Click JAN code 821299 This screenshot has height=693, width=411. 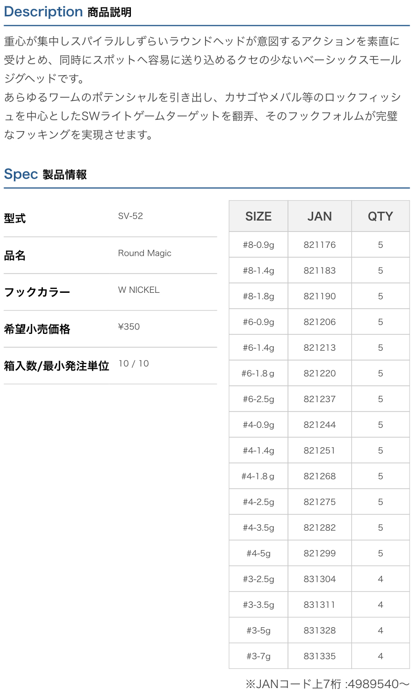[x=320, y=554]
